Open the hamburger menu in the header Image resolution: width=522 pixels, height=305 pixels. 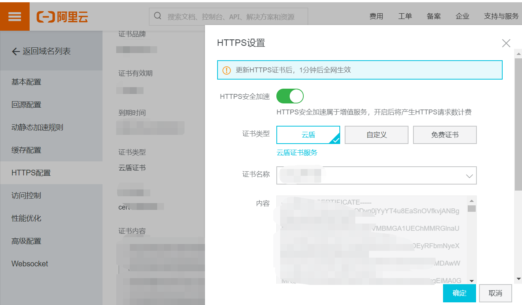[x=14, y=16]
